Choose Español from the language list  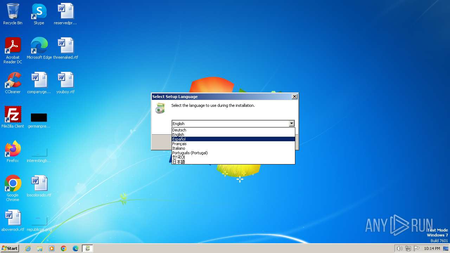click(x=233, y=139)
